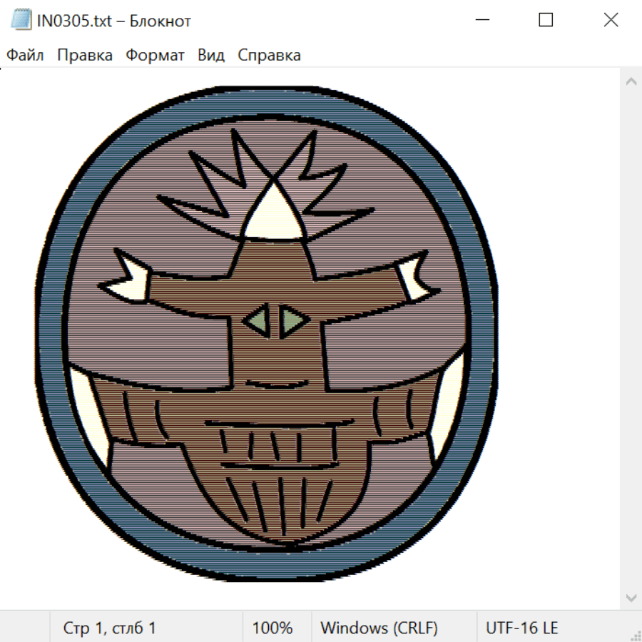The image size is (642, 642).
Task: Click the vertical scrollbar track
Action: tap(631, 339)
